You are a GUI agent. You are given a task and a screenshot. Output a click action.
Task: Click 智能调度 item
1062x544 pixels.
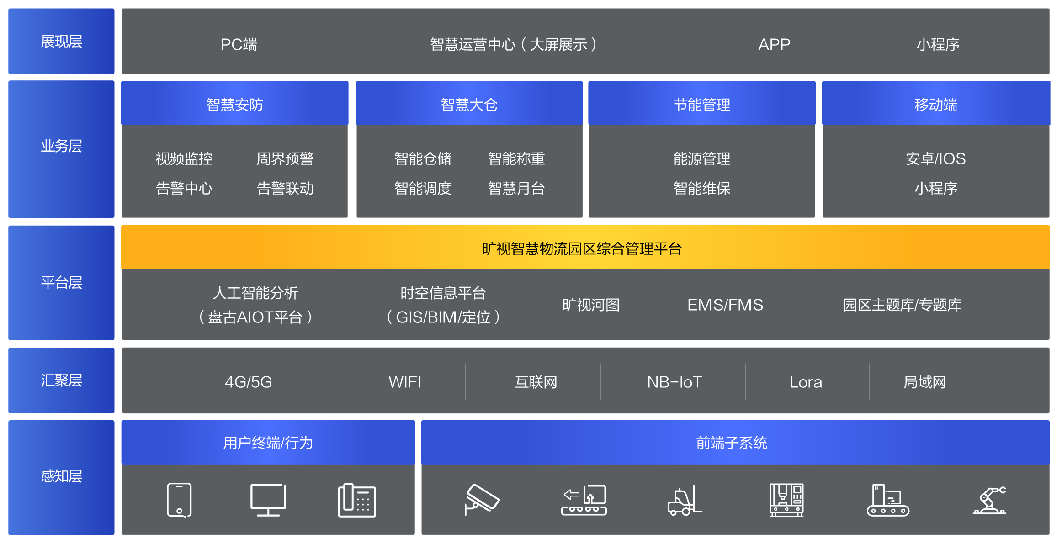[423, 188]
